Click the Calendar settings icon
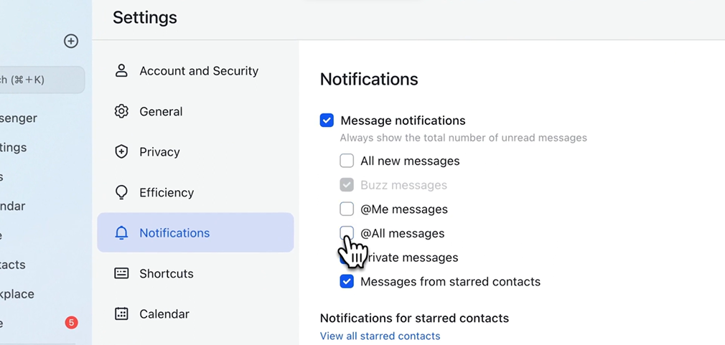This screenshot has height=345, width=725. click(121, 314)
